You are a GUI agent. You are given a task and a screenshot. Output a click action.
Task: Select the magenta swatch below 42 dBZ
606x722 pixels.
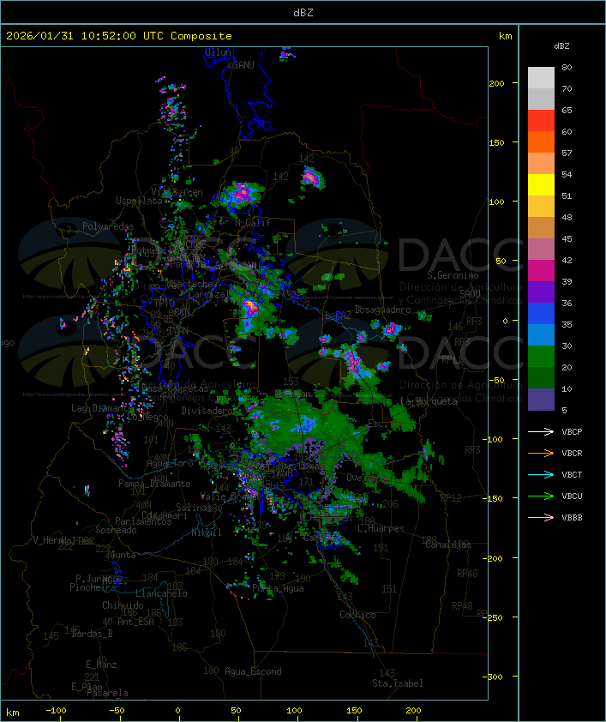pyautogui.click(x=541, y=271)
